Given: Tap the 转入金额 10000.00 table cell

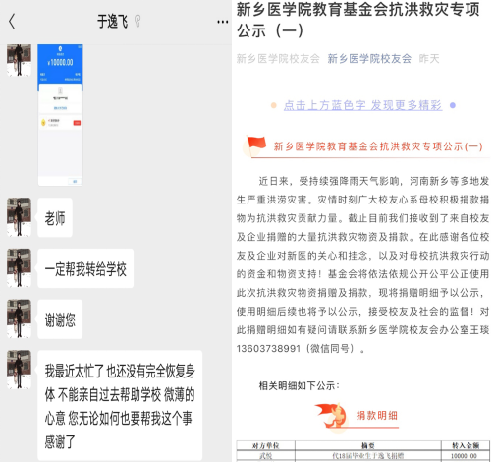Looking at the screenshot, I should 466,456.
